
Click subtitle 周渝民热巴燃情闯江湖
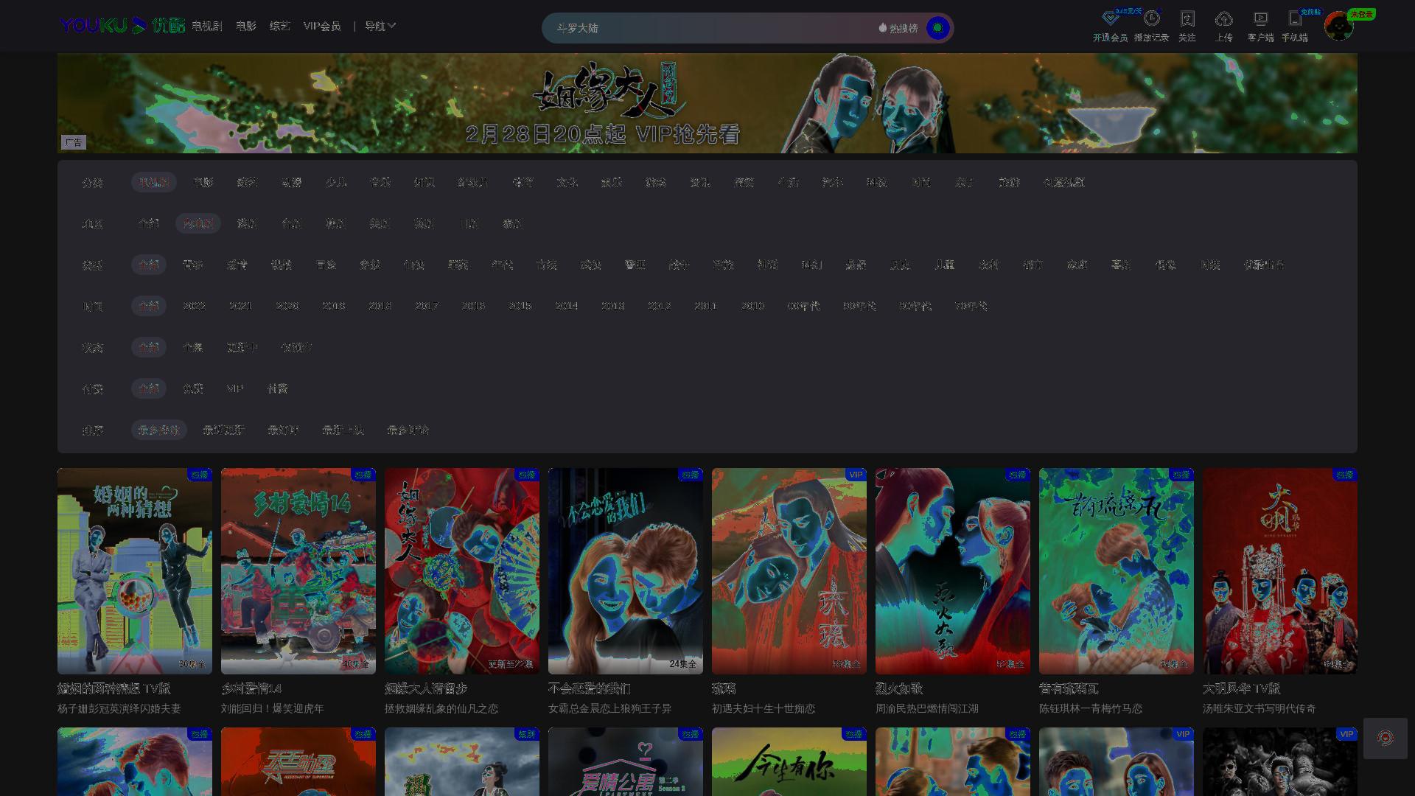[x=927, y=708]
